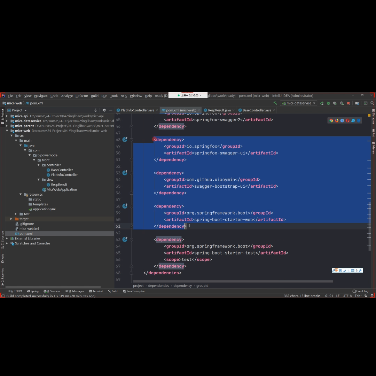Open pom.xml in Opera browser icon
This screenshot has height=376, width=376.
pyautogui.click(x=348, y=120)
